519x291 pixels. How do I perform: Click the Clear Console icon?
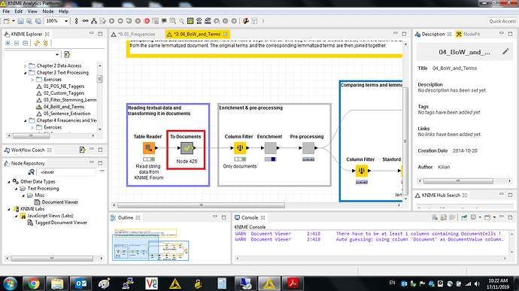[435, 217]
